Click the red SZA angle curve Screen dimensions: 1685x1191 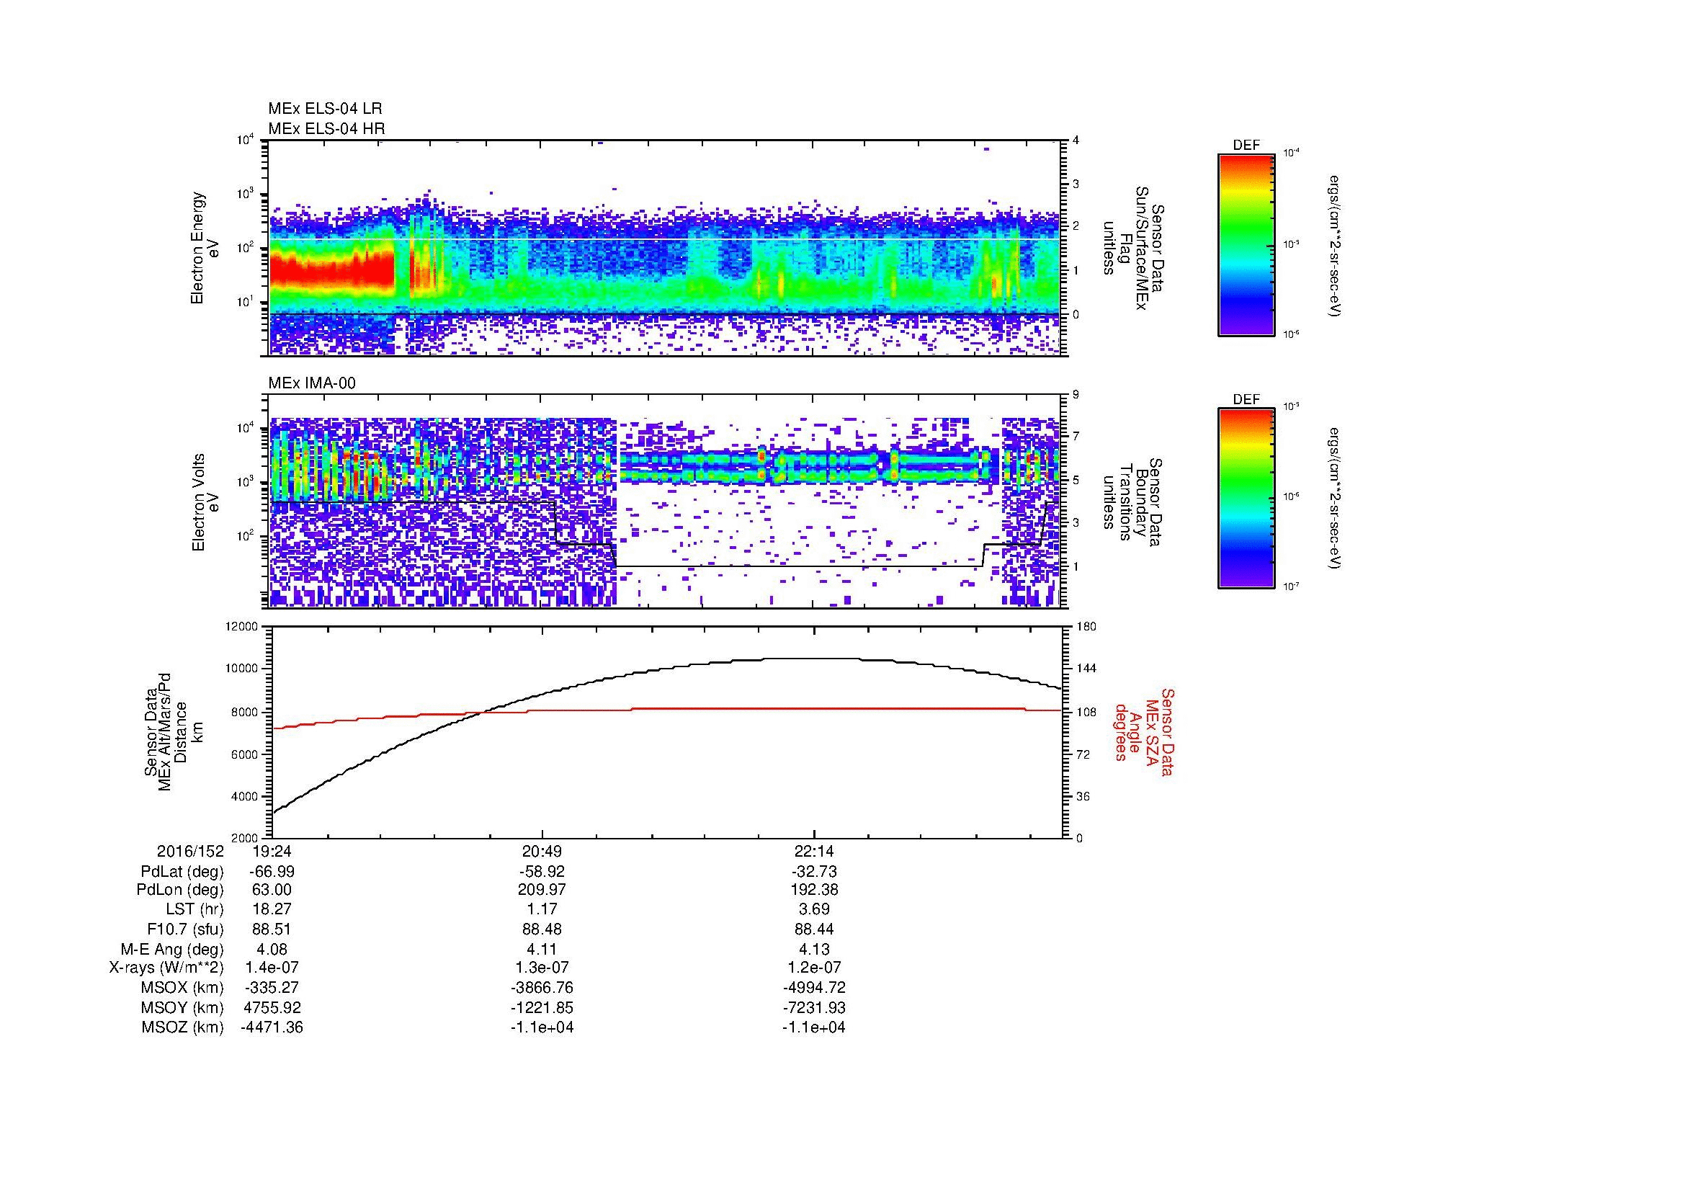pos(666,710)
